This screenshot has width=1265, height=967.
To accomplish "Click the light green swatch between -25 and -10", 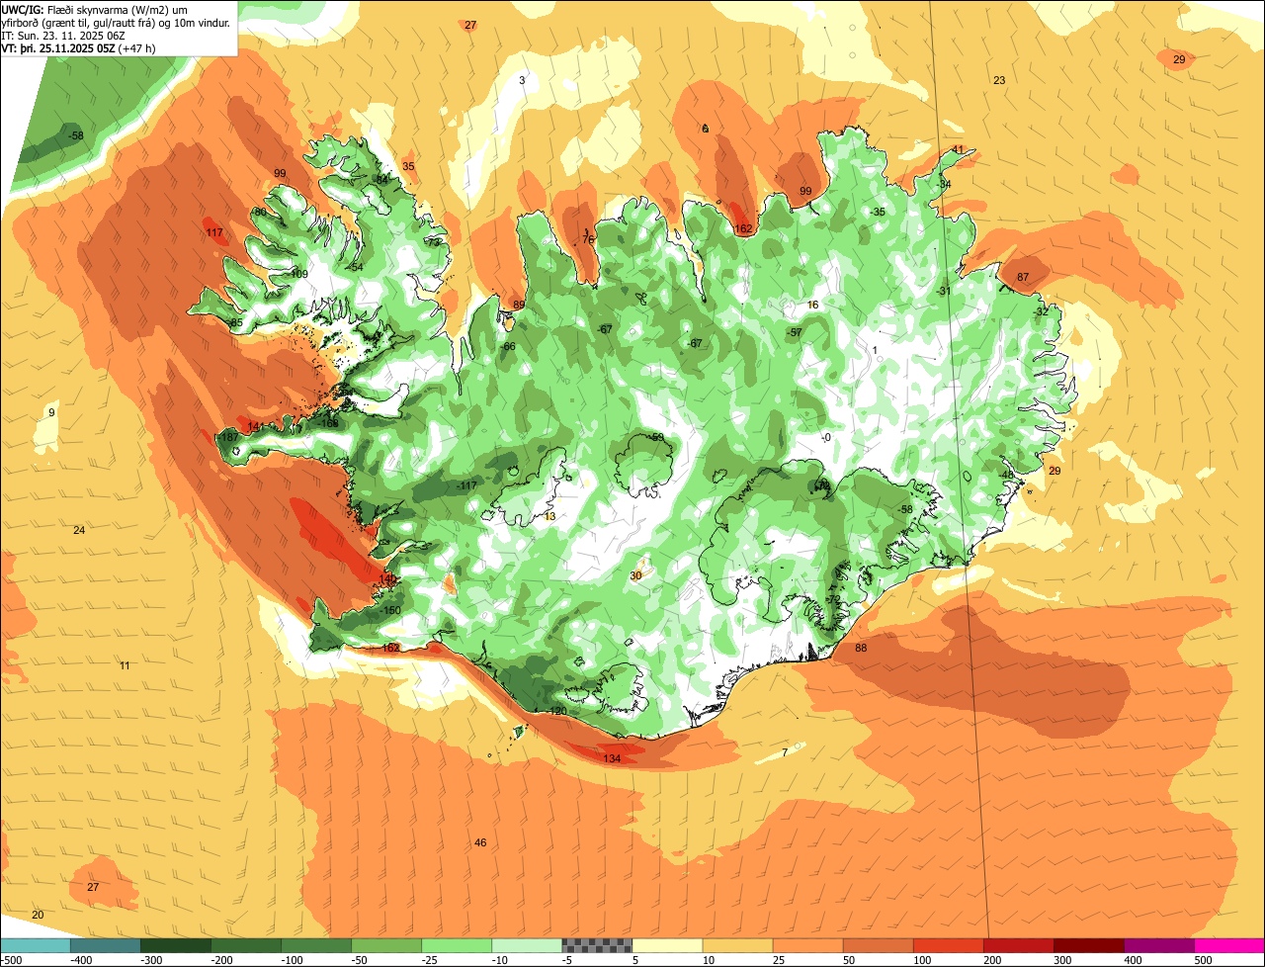I will [x=457, y=946].
